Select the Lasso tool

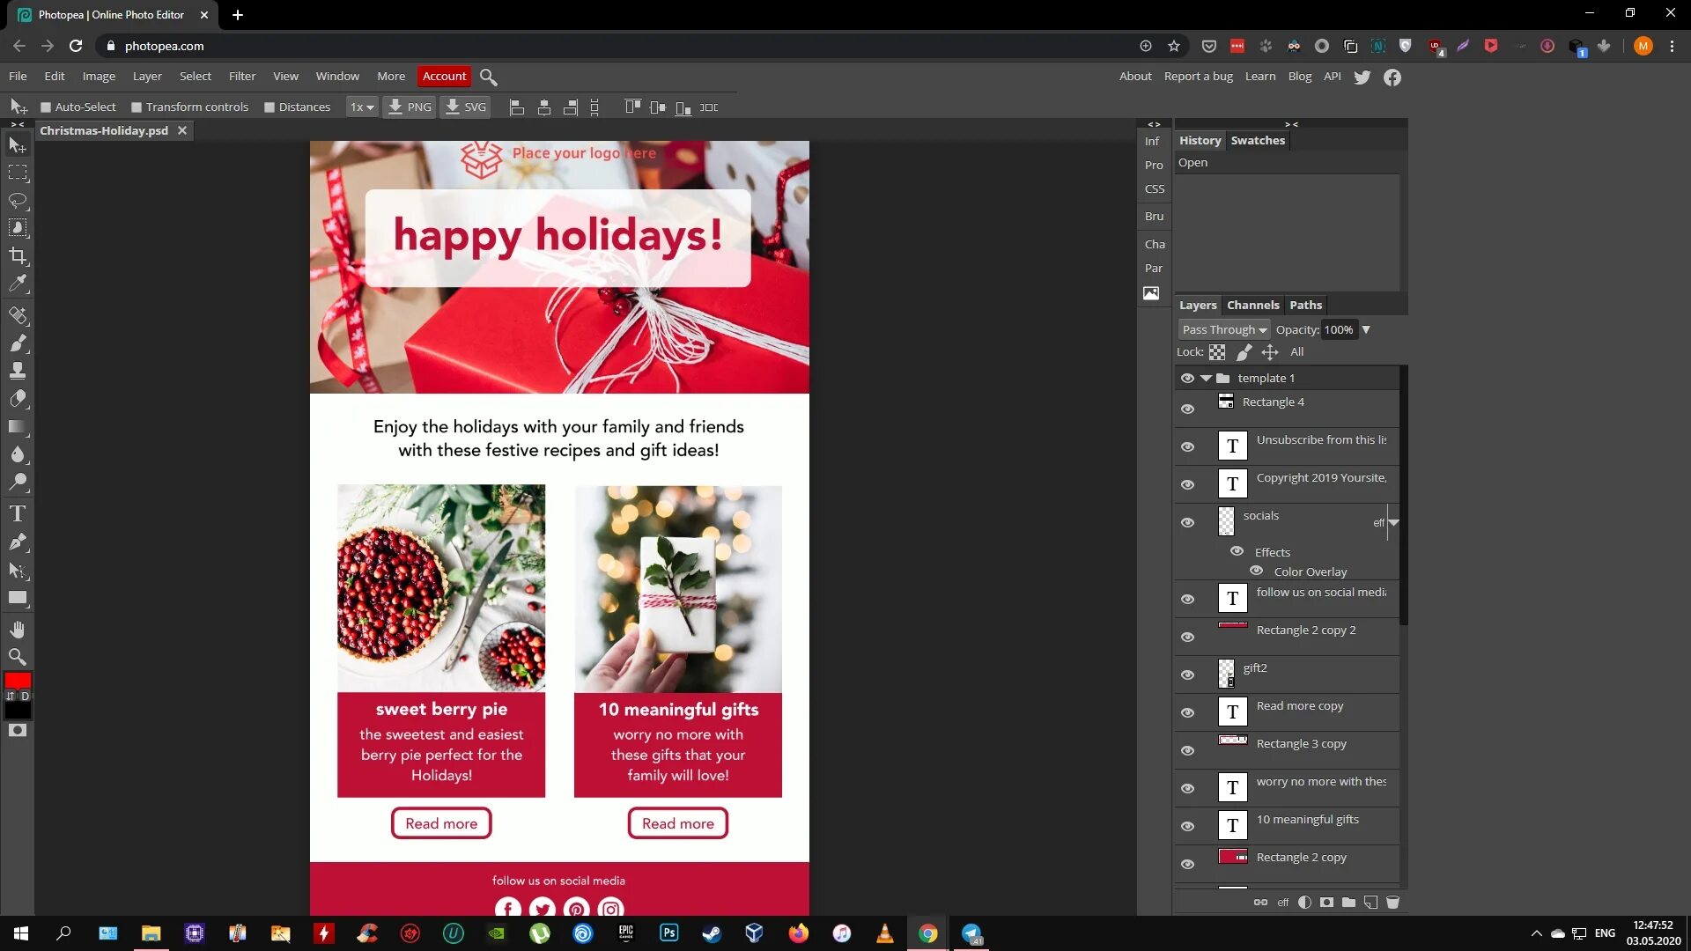point(18,201)
